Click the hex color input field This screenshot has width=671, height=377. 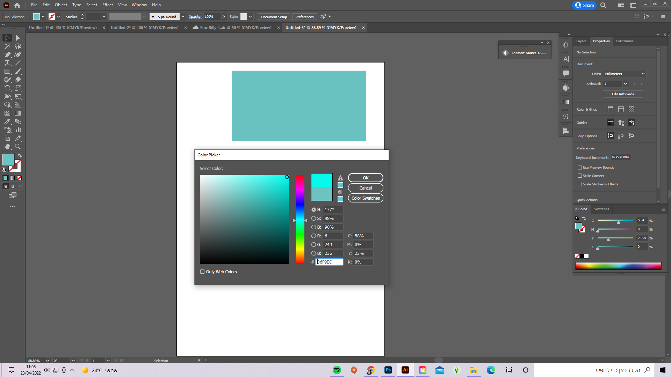[x=329, y=262]
